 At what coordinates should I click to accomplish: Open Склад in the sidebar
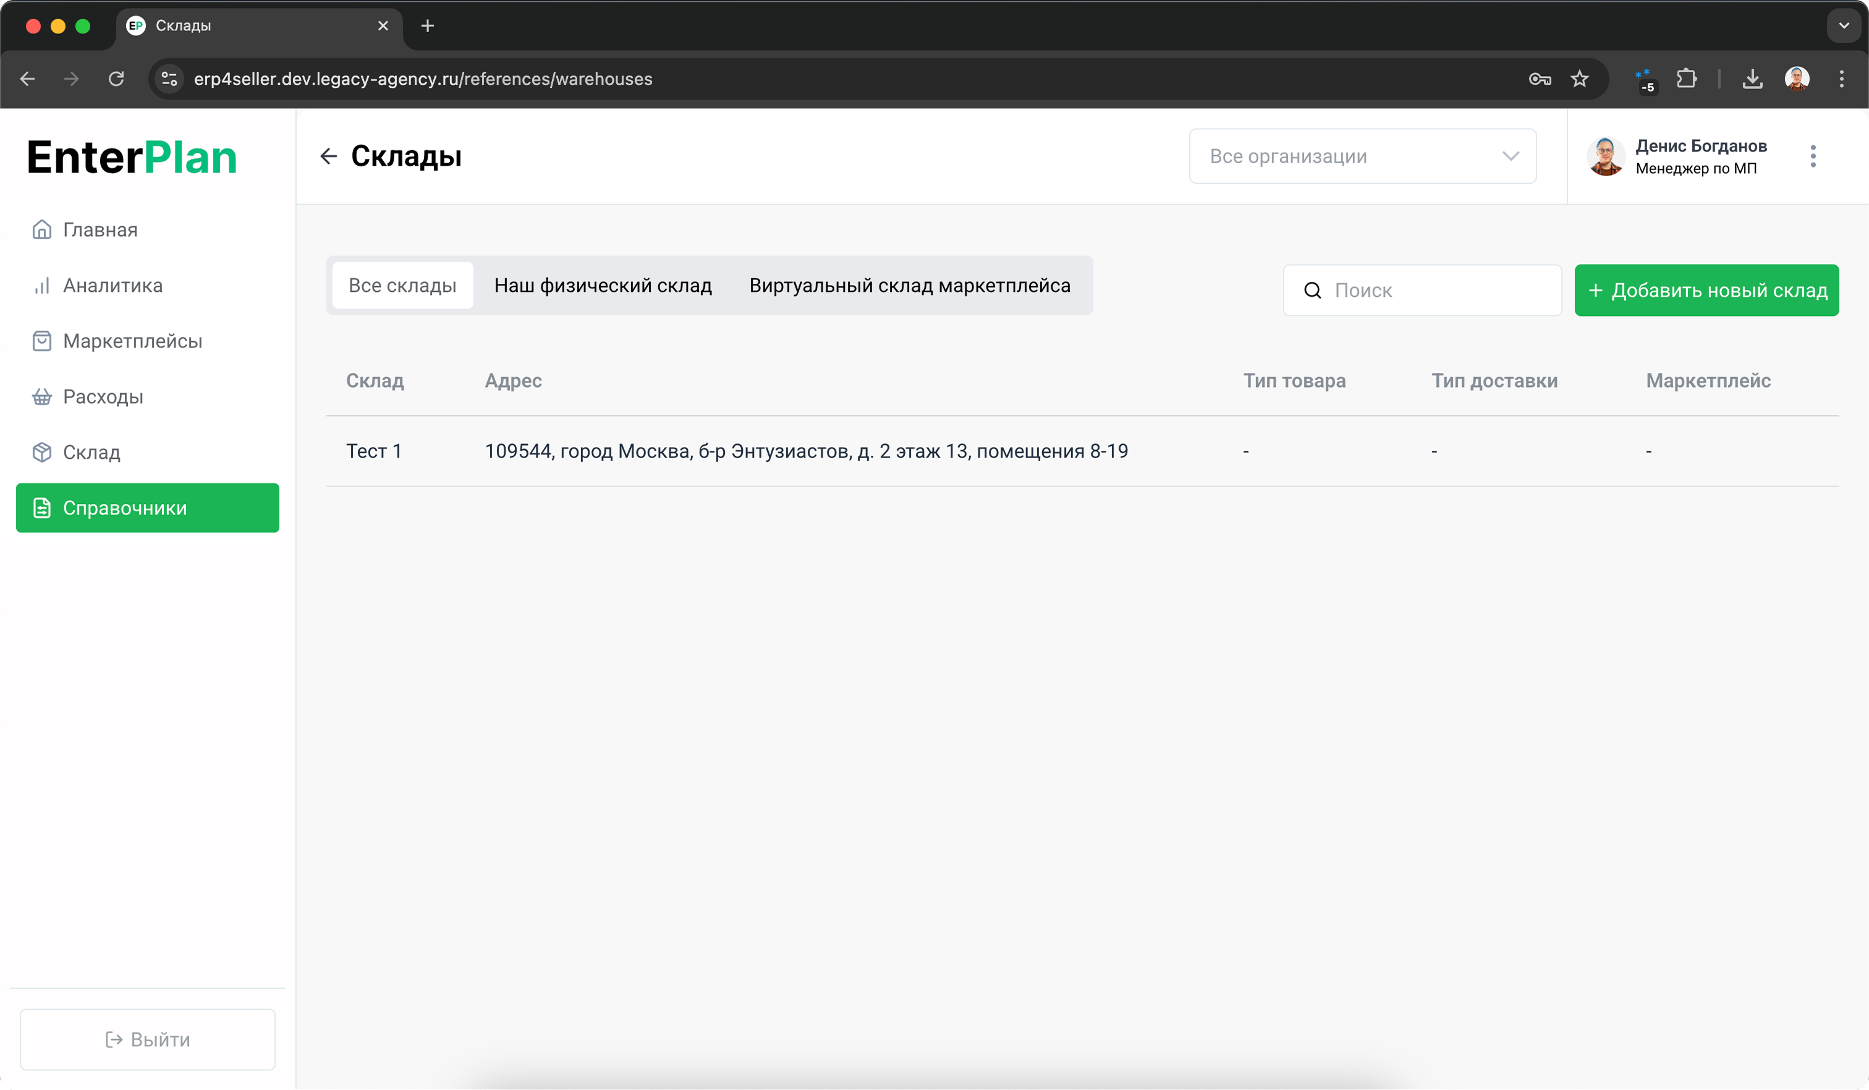pos(91,453)
